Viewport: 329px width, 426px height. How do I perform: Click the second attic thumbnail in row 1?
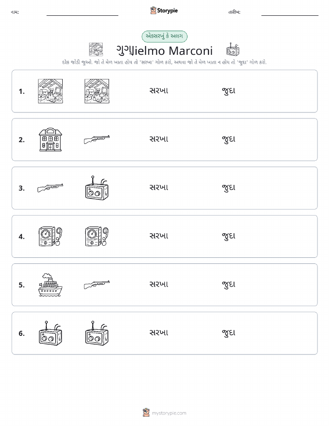point(97,91)
